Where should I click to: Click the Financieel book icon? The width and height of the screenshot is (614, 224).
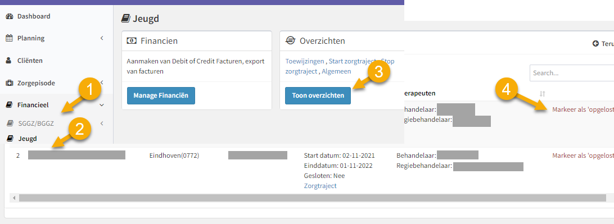(10, 105)
